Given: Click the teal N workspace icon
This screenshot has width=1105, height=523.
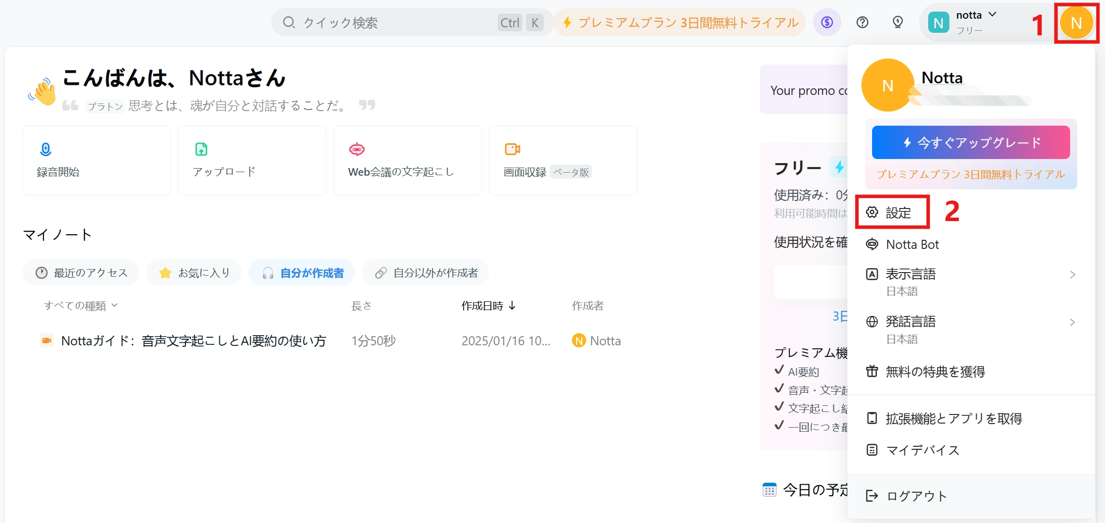Looking at the screenshot, I should (938, 23).
